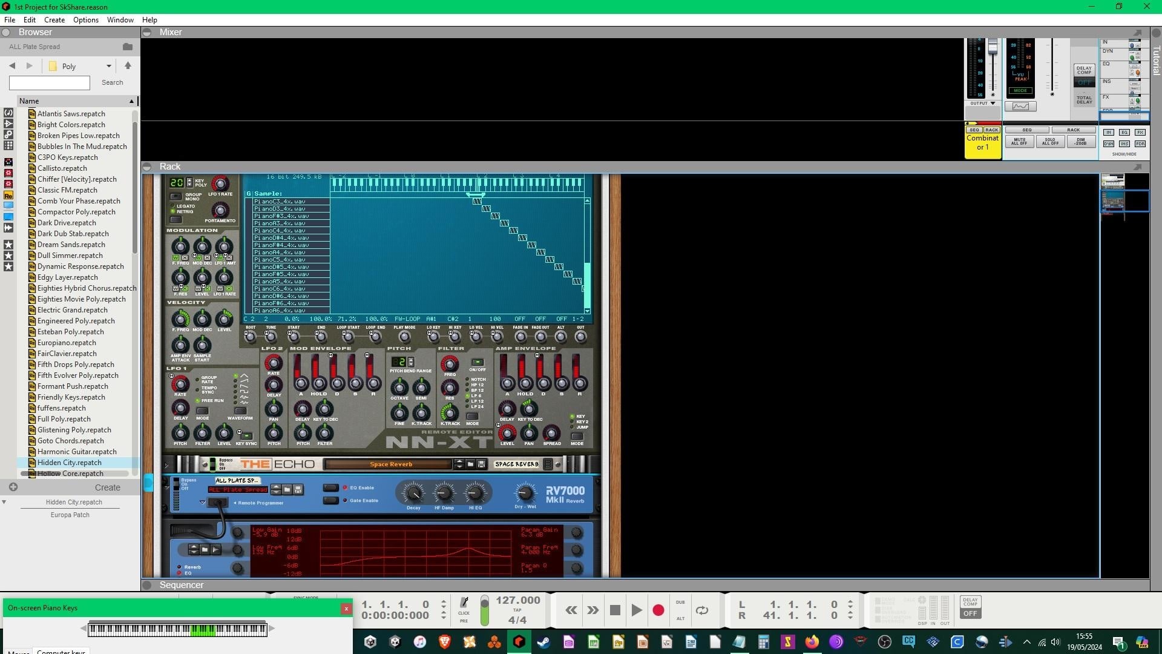This screenshot has height=654, width=1162.
Task: Toggle Delay Comp OFF button in transport
Action: [x=970, y=613]
